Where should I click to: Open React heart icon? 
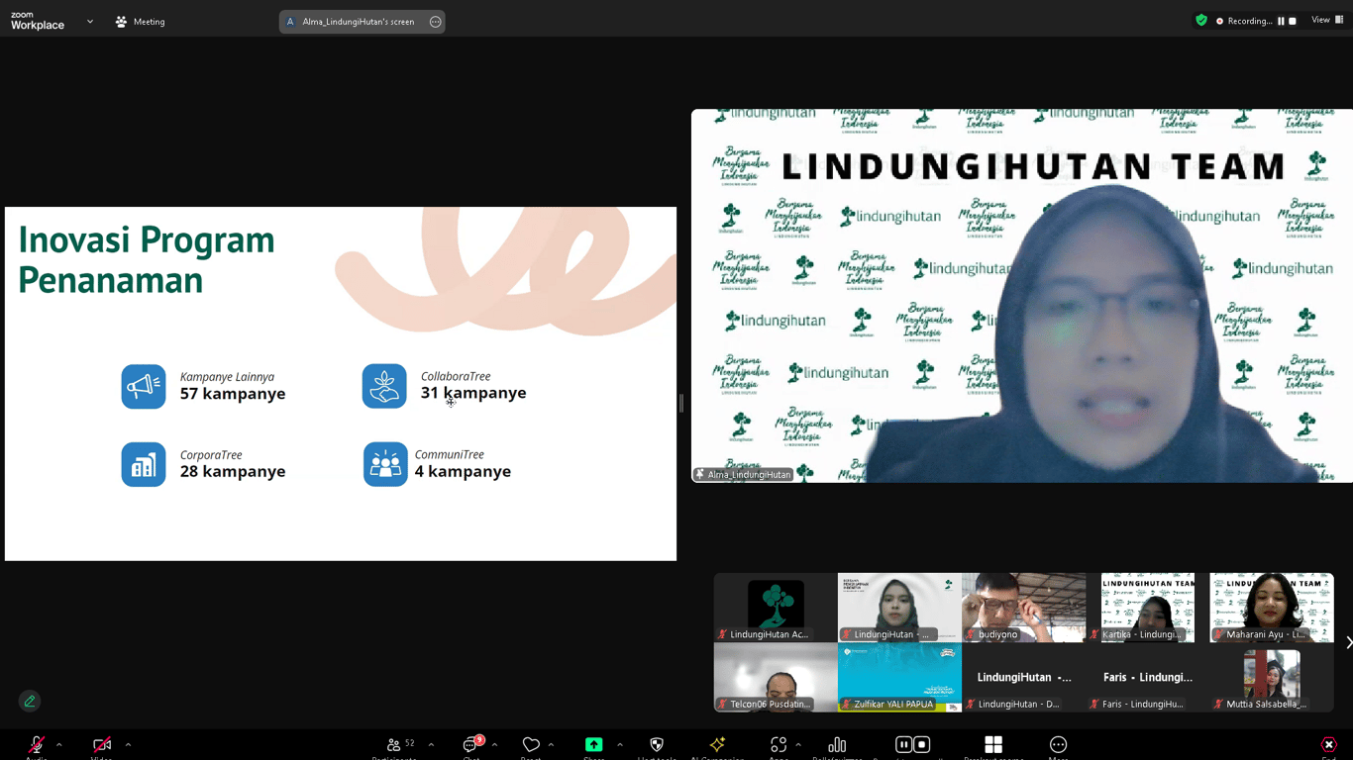click(x=531, y=744)
